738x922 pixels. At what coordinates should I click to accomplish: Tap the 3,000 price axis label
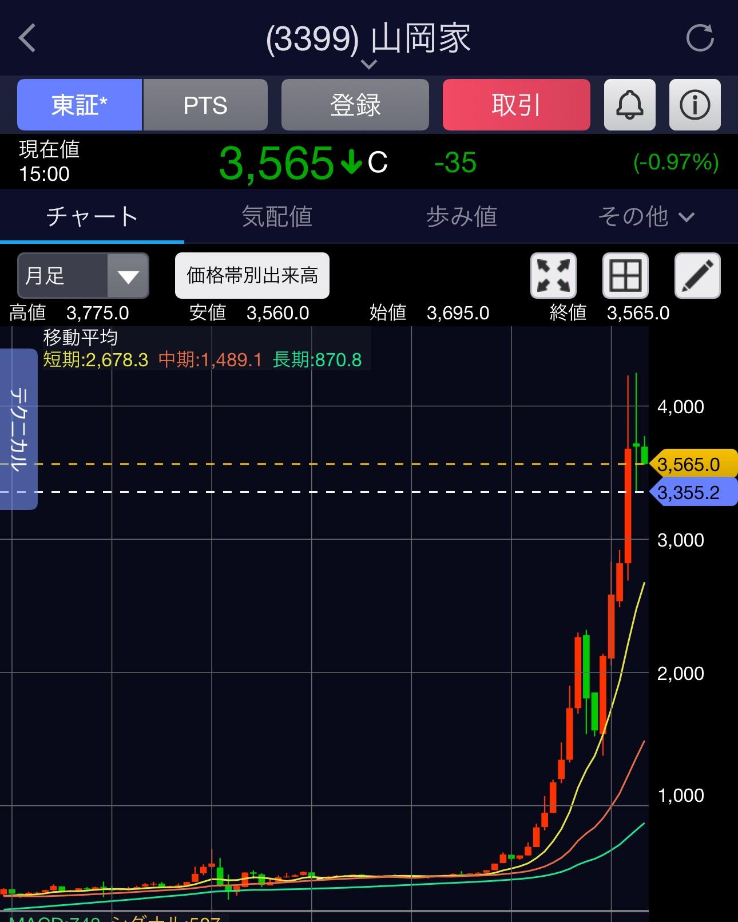(681, 540)
